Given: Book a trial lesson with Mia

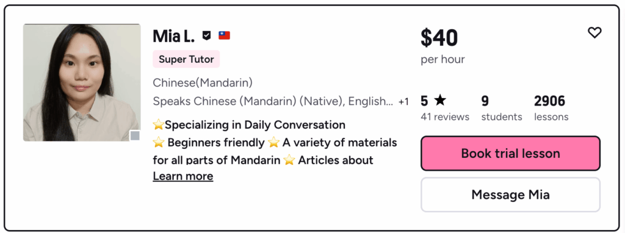Looking at the screenshot, I should click(511, 153).
